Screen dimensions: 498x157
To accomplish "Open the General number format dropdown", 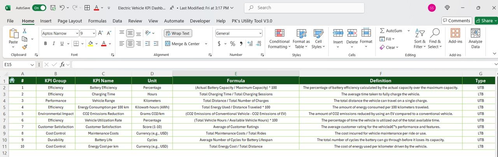I will pos(260,33).
